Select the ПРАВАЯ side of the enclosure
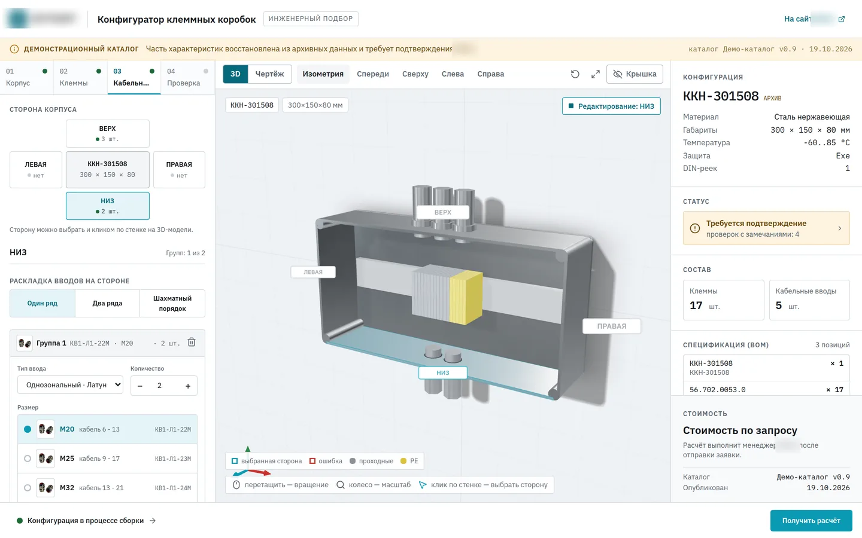 [x=179, y=170]
